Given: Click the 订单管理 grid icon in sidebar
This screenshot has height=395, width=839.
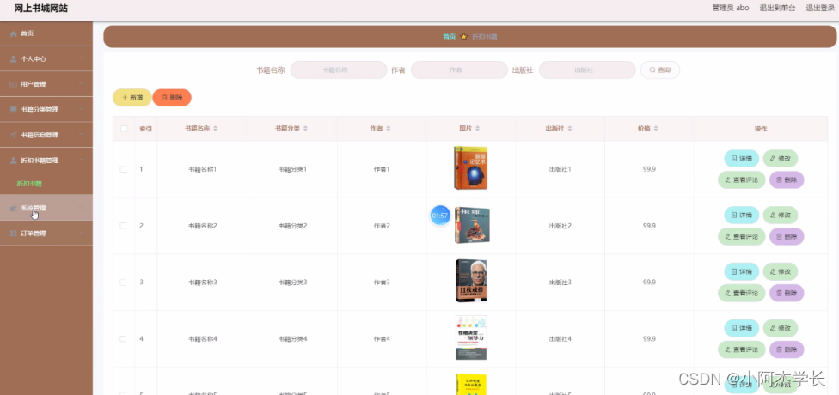Looking at the screenshot, I should (13, 234).
